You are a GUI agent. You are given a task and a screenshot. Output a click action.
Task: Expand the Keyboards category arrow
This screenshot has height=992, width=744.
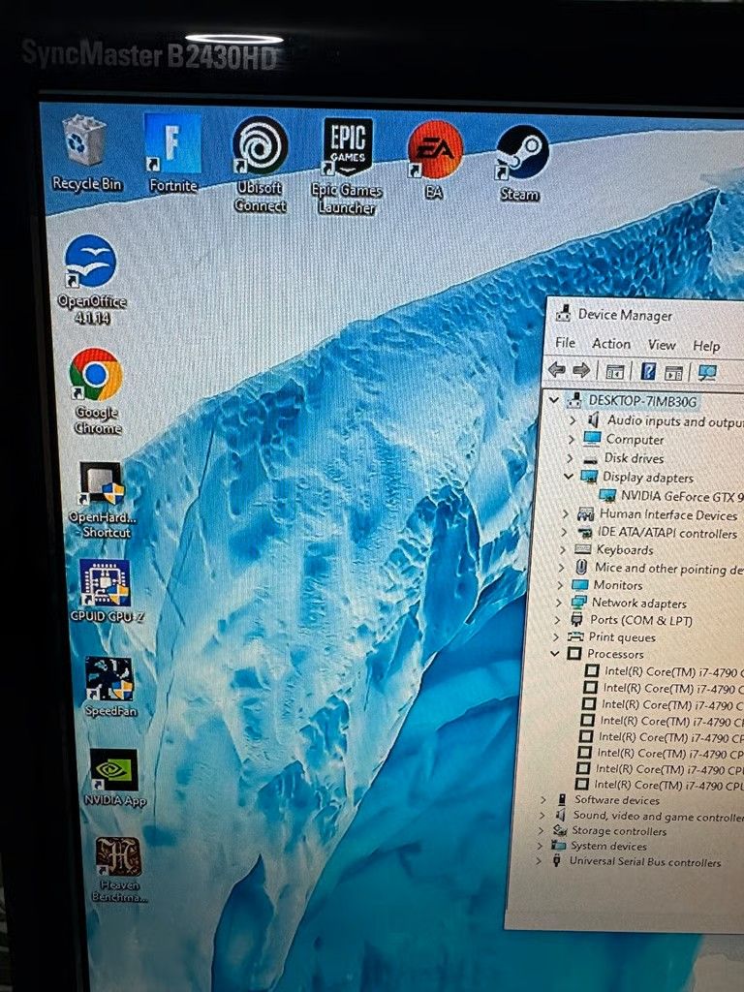(x=563, y=550)
